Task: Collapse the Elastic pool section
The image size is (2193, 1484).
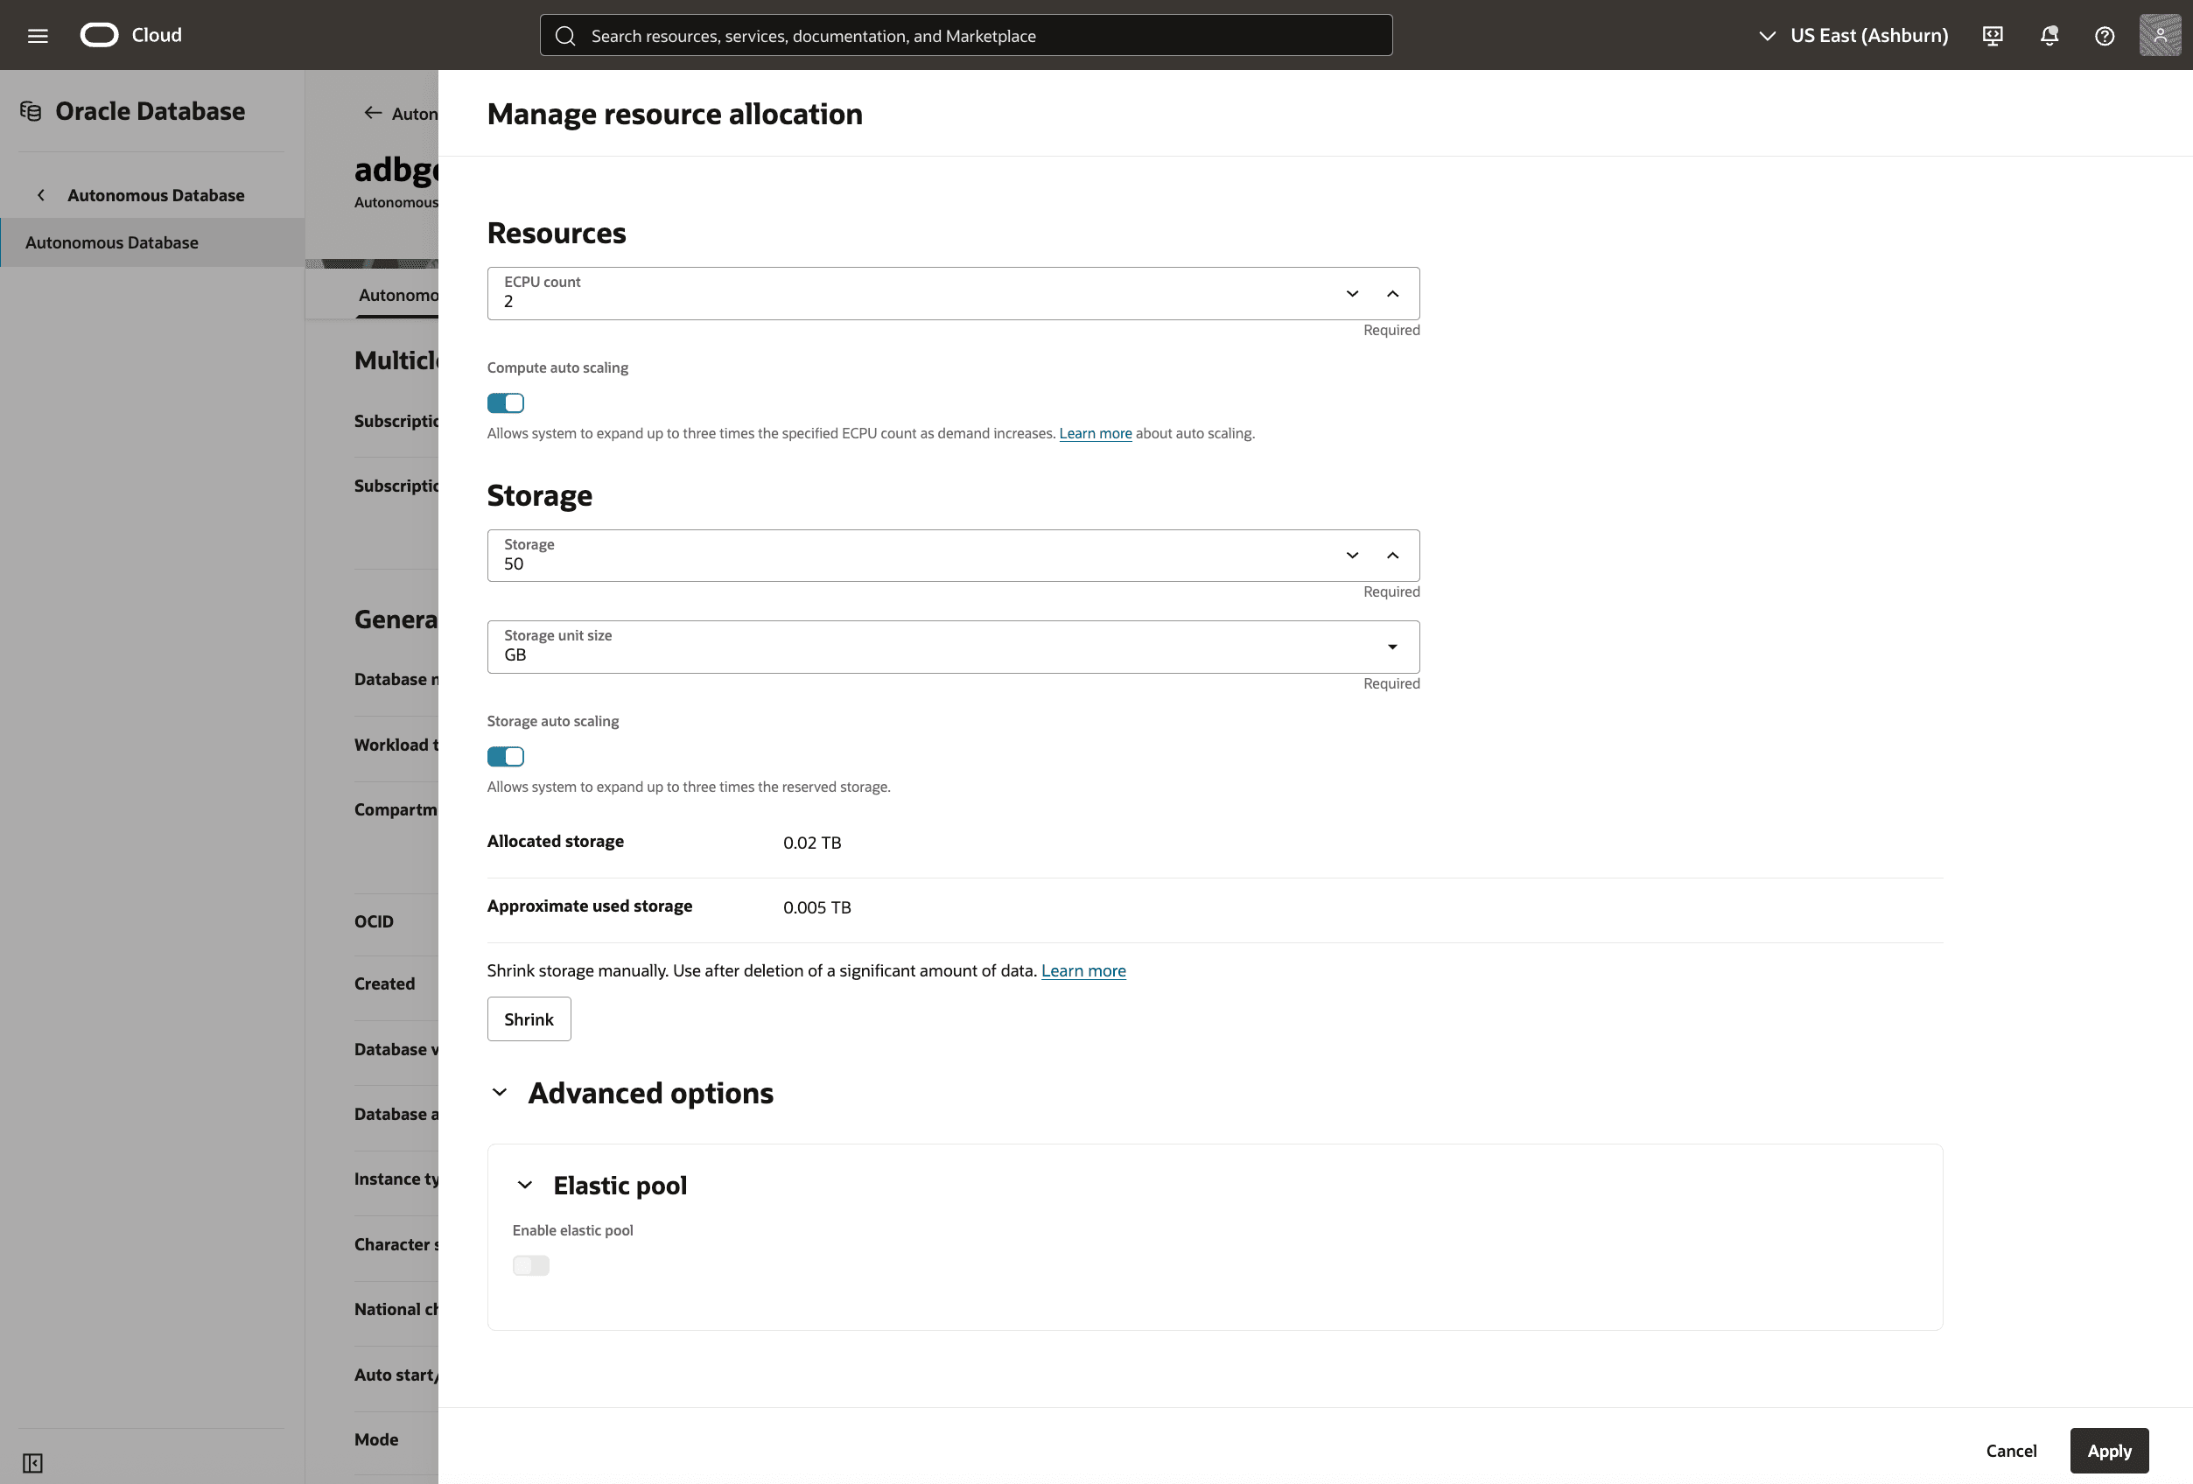Action: (526, 1185)
